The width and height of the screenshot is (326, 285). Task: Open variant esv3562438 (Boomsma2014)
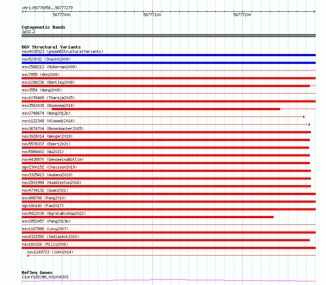[x=48, y=105]
